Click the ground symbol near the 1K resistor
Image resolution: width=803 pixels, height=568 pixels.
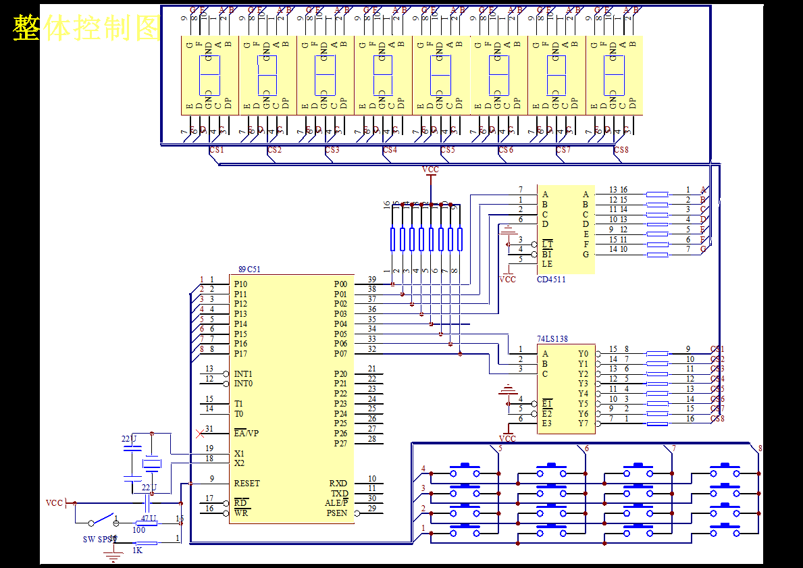point(113,554)
